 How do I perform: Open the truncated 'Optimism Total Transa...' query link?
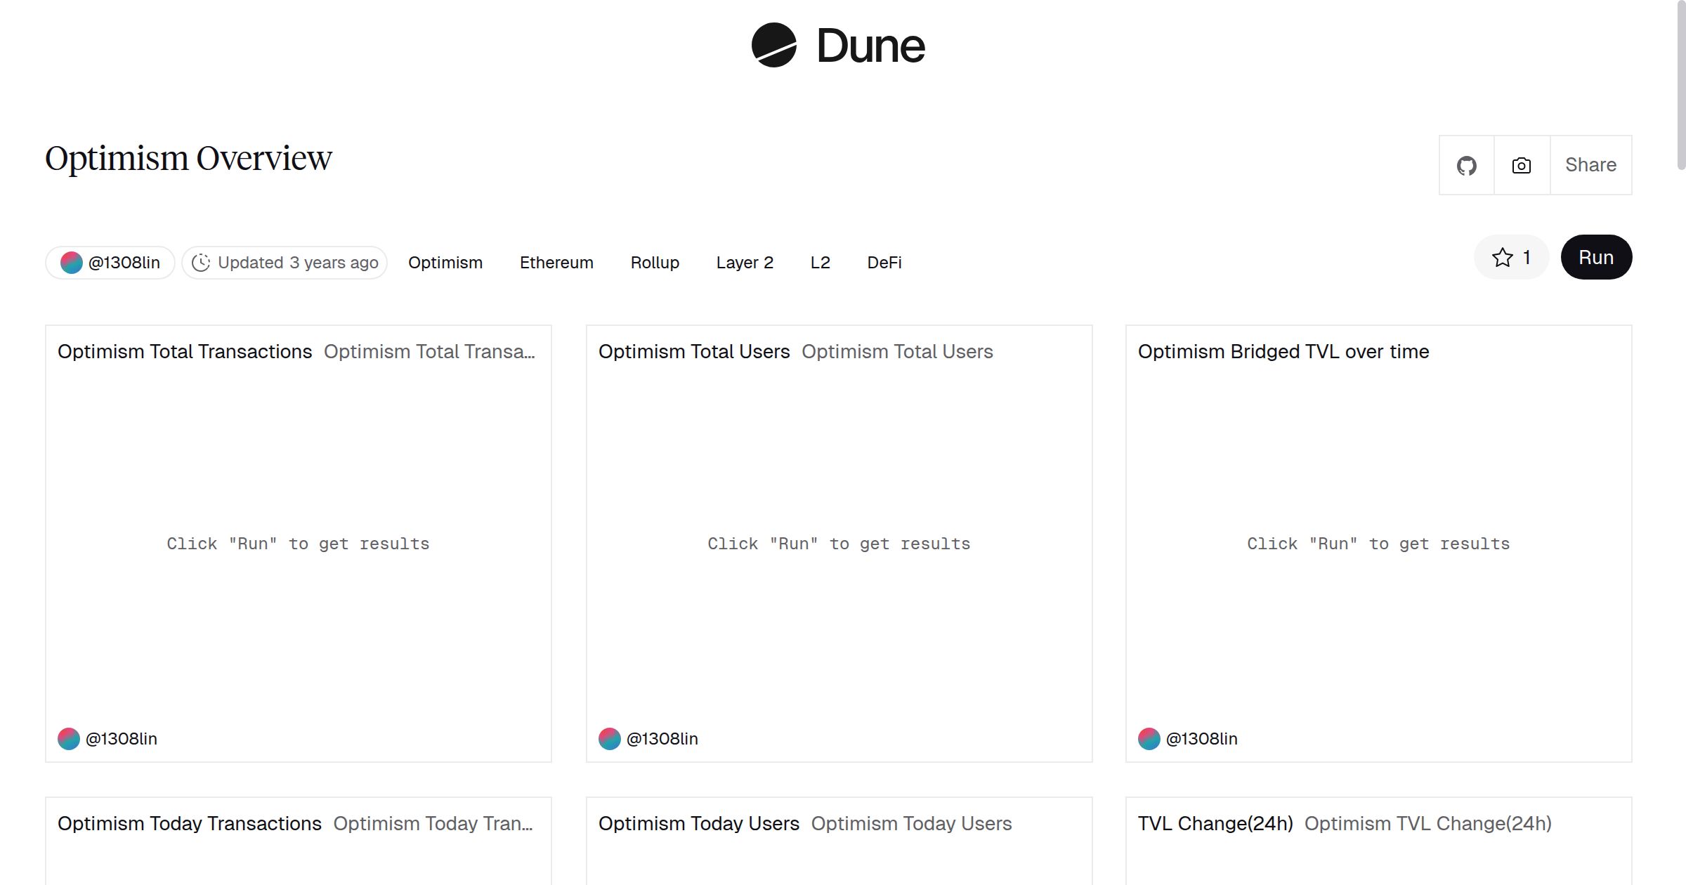coord(430,351)
